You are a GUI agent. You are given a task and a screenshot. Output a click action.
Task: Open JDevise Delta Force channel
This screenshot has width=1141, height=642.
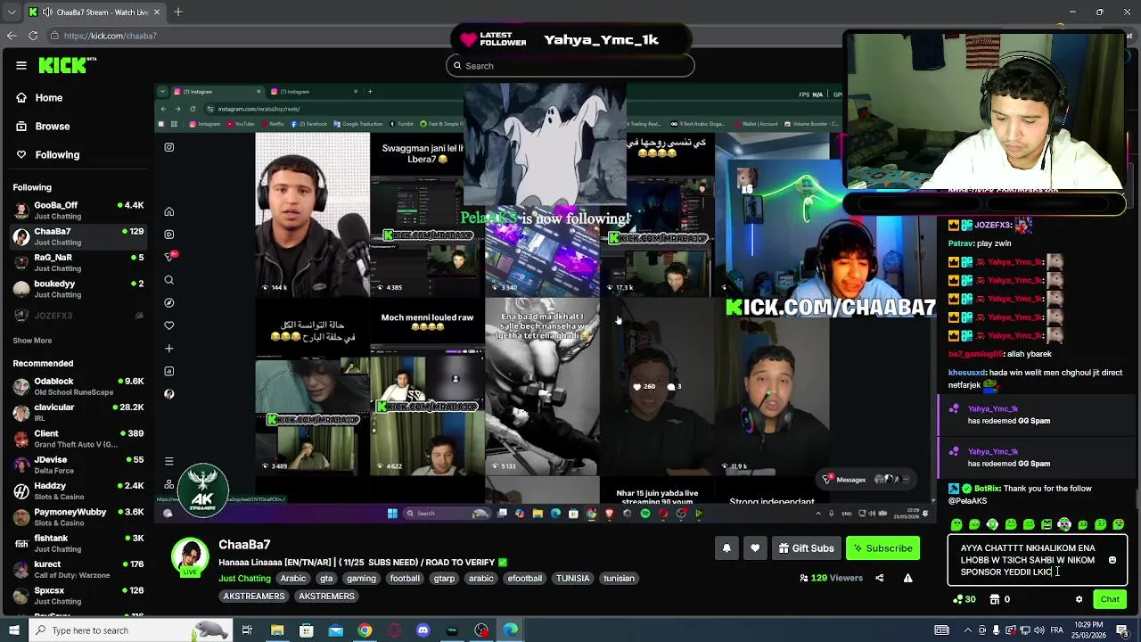78,465
